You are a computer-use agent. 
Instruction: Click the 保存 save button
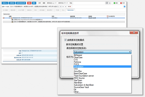click(40, 3)
